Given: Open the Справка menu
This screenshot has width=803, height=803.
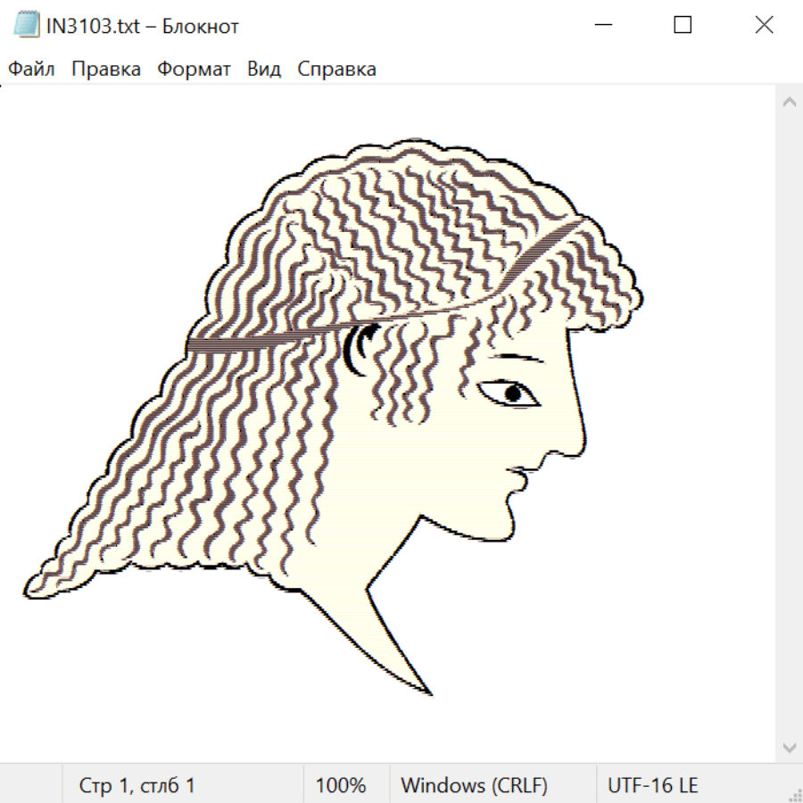Looking at the screenshot, I should (x=336, y=70).
